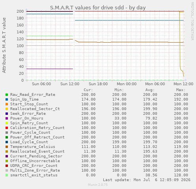Click the Power_On_Hours purple legend swatch
Image resolution: width=196 pixels, height=189 pixels.
tap(7, 118)
